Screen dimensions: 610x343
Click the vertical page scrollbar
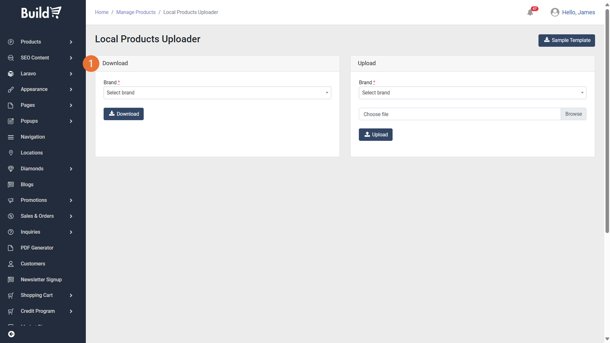tap(607, 122)
